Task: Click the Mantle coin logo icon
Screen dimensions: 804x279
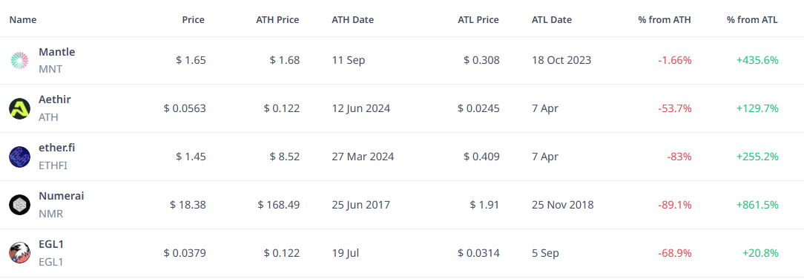Action: coord(20,61)
